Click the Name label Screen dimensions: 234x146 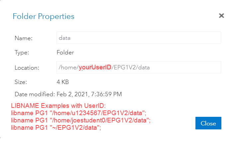point(23,38)
